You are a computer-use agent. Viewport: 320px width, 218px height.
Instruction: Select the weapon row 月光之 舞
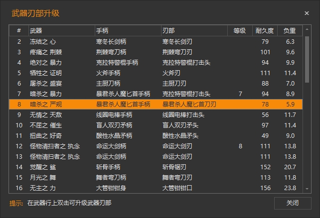pos(156,178)
